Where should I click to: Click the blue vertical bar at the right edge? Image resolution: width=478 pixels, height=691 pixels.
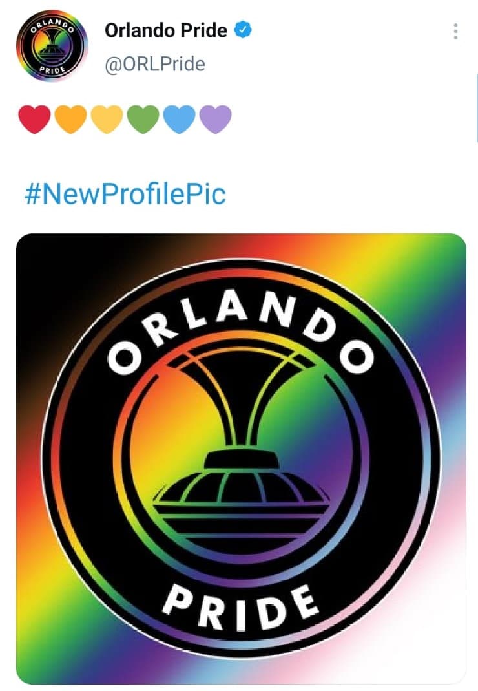tap(477, 108)
